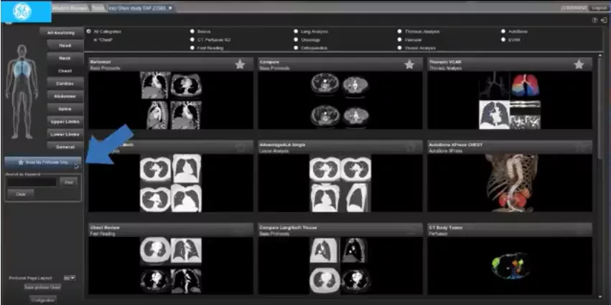
Task: Open the Protocol Page Layout dropdown
Action: coord(70,279)
